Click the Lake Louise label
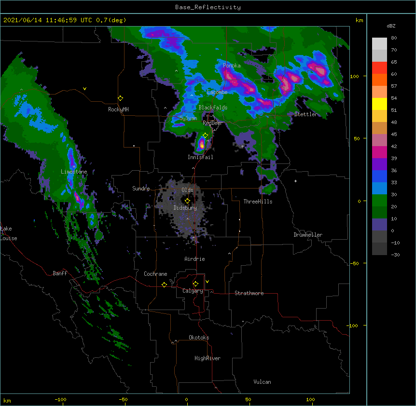Screen dimensions: 416x406 pyautogui.click(x=9, y=233)
